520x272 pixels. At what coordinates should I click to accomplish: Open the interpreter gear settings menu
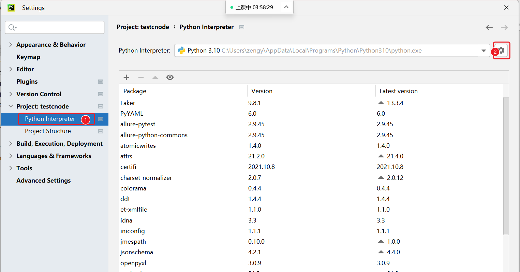(502, 51)
